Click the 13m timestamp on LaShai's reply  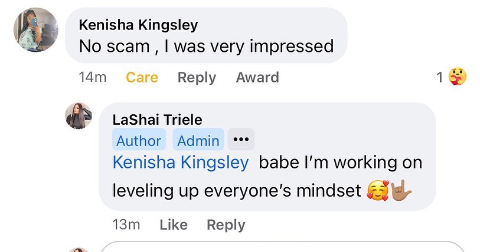coord(126,224)
